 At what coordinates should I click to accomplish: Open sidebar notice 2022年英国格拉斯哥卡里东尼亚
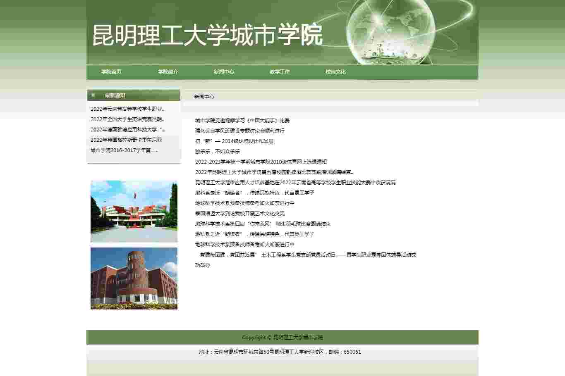(126, 140)
